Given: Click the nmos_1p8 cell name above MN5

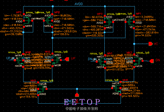Looking at the screenshot, I should pyautogui.click(x=47, y=81).
